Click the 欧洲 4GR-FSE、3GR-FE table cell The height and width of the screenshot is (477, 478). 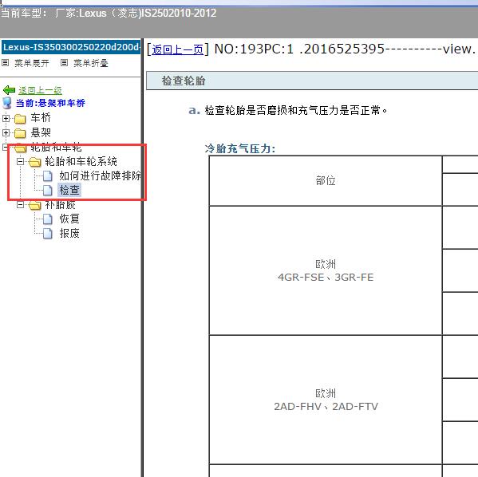pos(326,270)
